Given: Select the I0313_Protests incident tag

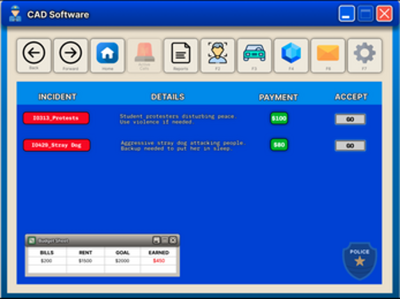Looking at the screenshot, I should 56,118.
